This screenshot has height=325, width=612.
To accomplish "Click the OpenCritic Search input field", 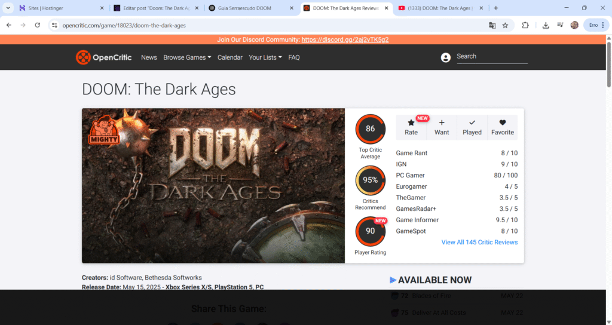I will (491, 57).
